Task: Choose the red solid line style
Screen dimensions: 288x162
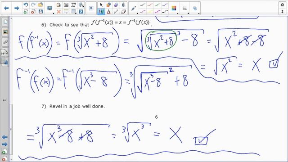Action: pos(150,5)
